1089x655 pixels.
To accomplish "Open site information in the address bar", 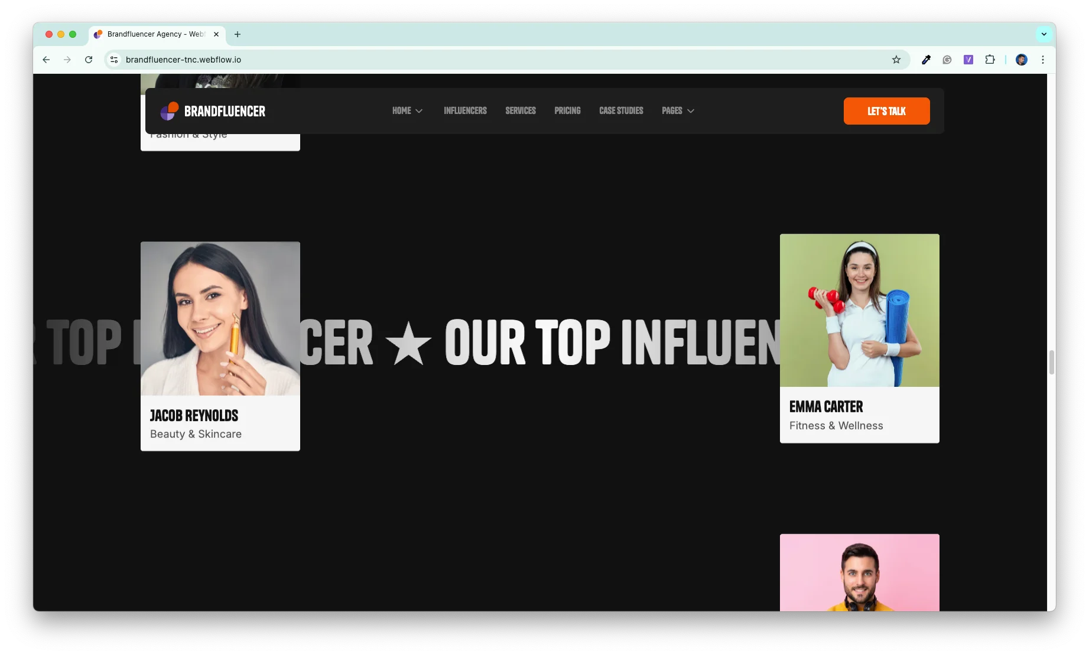I will (x=113, y=60).
